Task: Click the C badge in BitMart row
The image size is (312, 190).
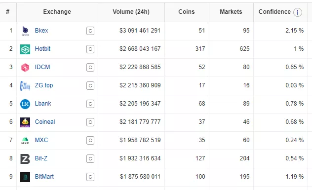Action: click(90, 177)
